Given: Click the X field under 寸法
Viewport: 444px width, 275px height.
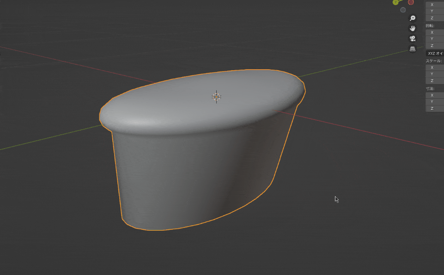Looking at the screenshot, I should click(435, 95).
